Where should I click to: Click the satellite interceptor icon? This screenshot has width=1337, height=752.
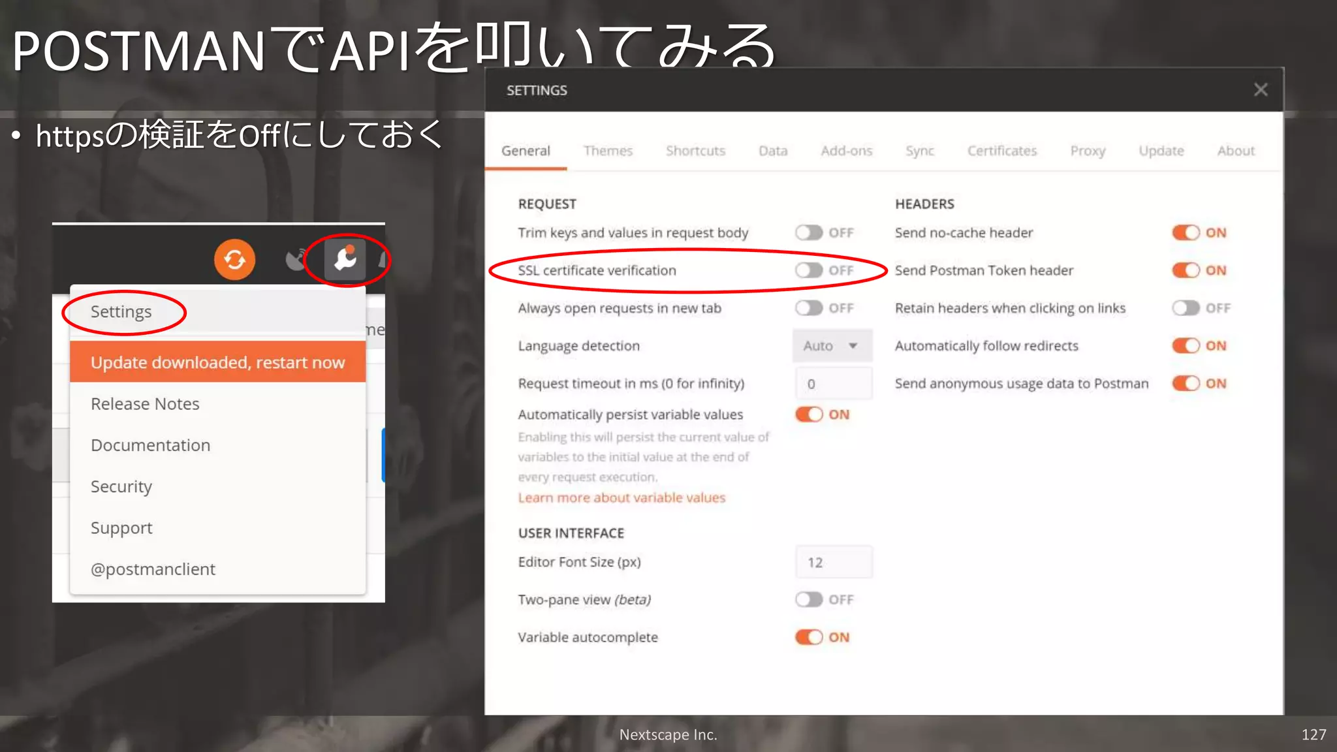[296, 260]
